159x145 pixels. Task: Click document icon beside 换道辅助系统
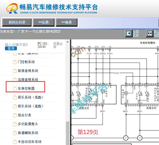pos(15,133)
